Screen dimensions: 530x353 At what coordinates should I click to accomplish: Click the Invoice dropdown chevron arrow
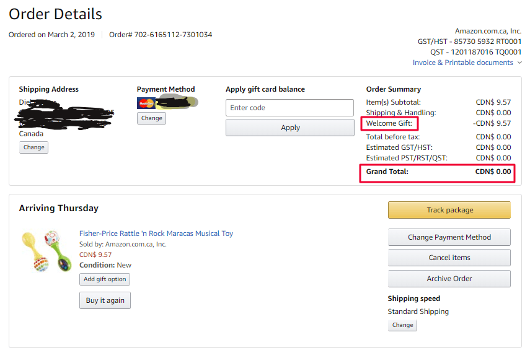[x=519, y=63]
